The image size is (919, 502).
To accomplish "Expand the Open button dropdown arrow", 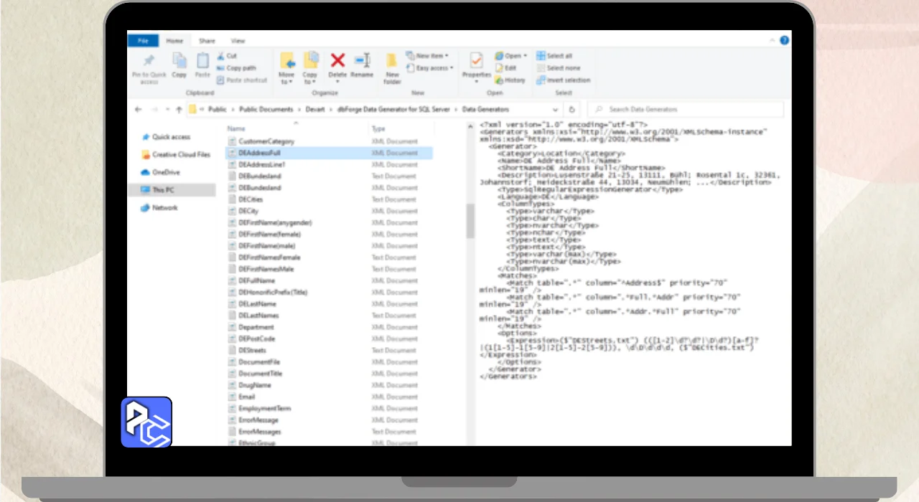I will click(x=525, y=56).
